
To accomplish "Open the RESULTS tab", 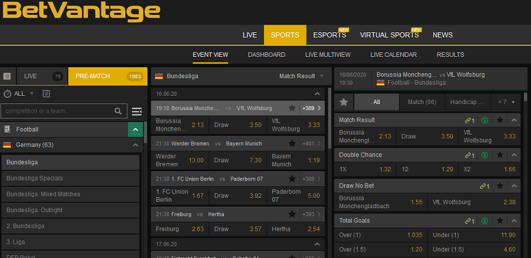I will click(450, 54).
